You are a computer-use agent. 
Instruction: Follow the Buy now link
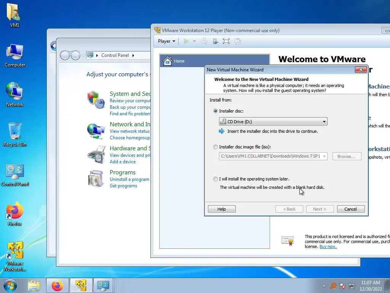(x=328, y=246)
